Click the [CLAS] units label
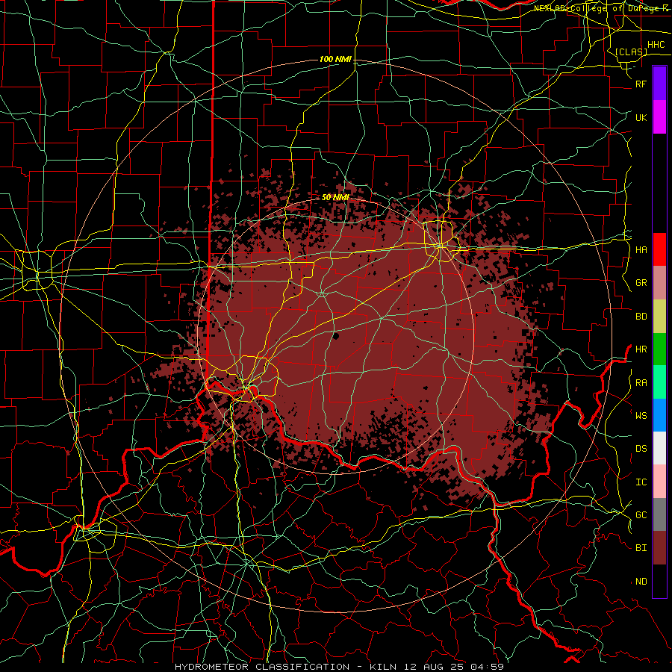This screenshot has height=672, width=672. coord(631,52)
